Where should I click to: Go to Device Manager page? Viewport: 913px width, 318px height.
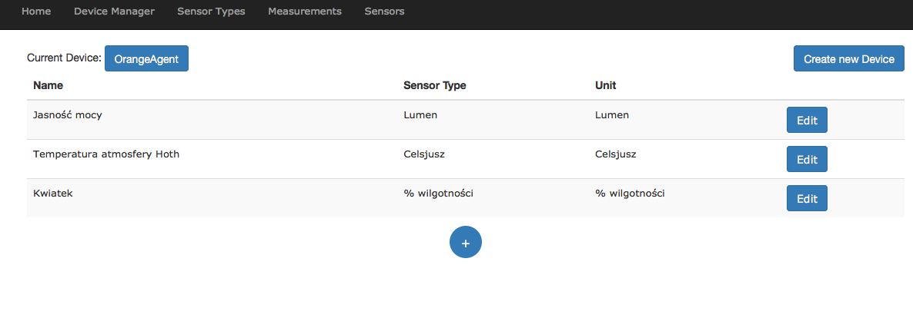(114, 12)
